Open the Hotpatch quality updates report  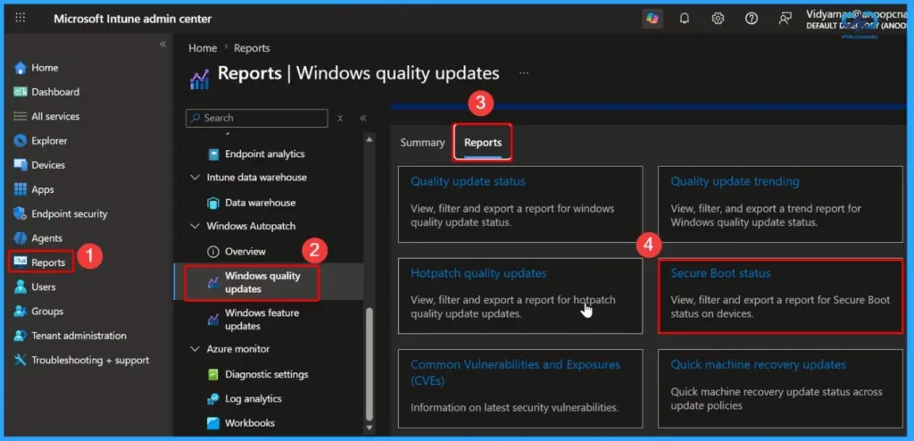point(478,273)
